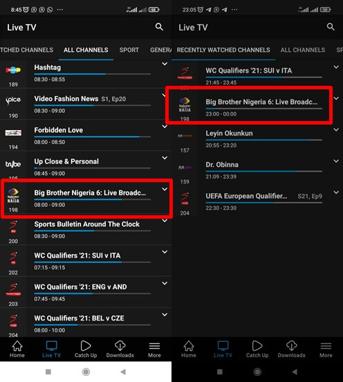The height and width of the screenshot is (382, 343).
Task: Tap Dr. Obinna progress bar
Action: pyautogui.click(x=264, y=171)
